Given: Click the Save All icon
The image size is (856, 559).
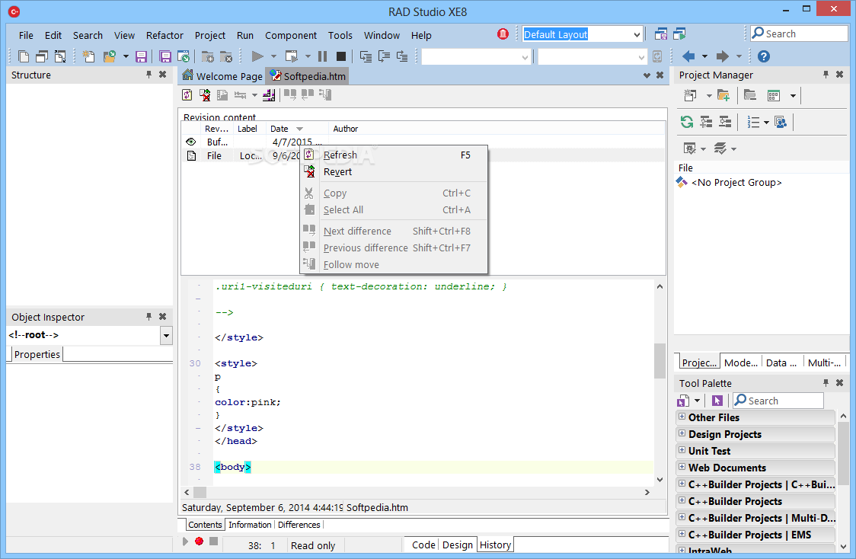Looking at the screenshot, I should pyautogui.click(x=164, y=56).
